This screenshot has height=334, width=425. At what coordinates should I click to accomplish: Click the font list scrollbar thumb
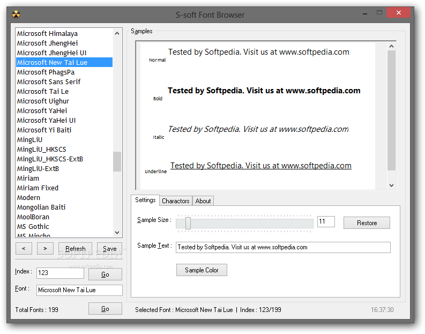coord(117,161)
